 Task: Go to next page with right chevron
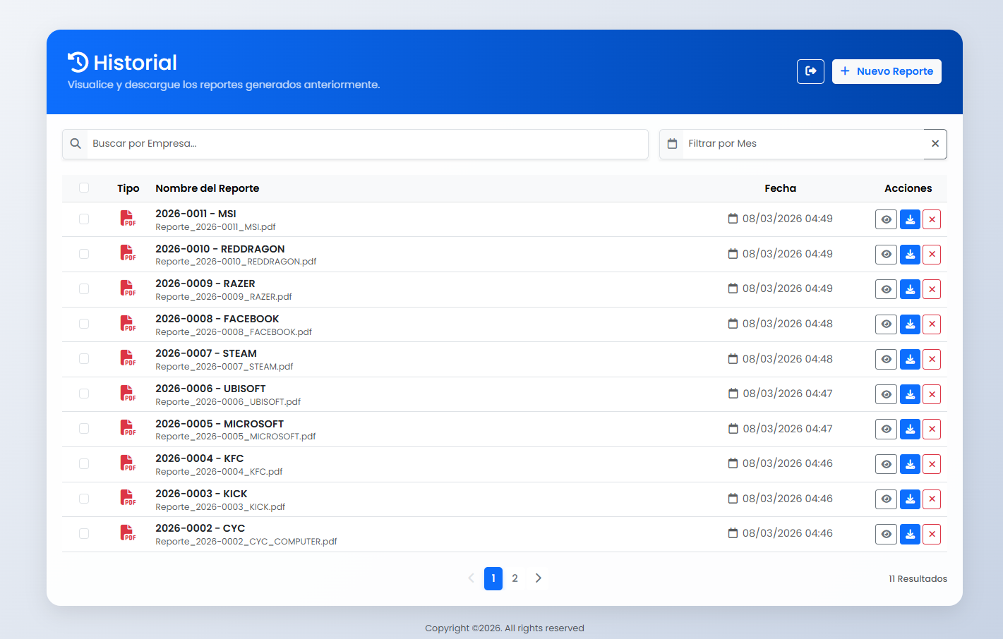tap(539, 578)
